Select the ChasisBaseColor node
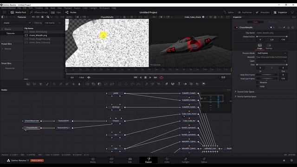Viewport: 297px width, 167px height. click(x=32, y=121)
